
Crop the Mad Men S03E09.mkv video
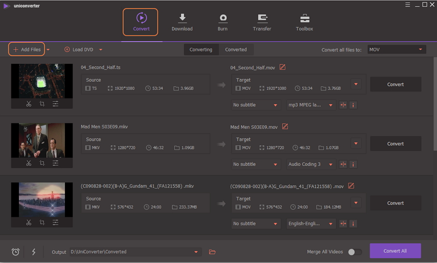[42, 163]
